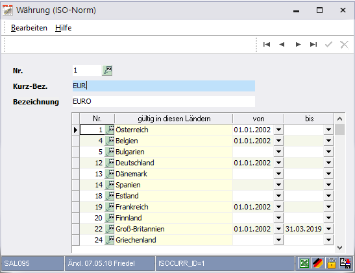Open the Hilfe menu

(x=63, y=28)
